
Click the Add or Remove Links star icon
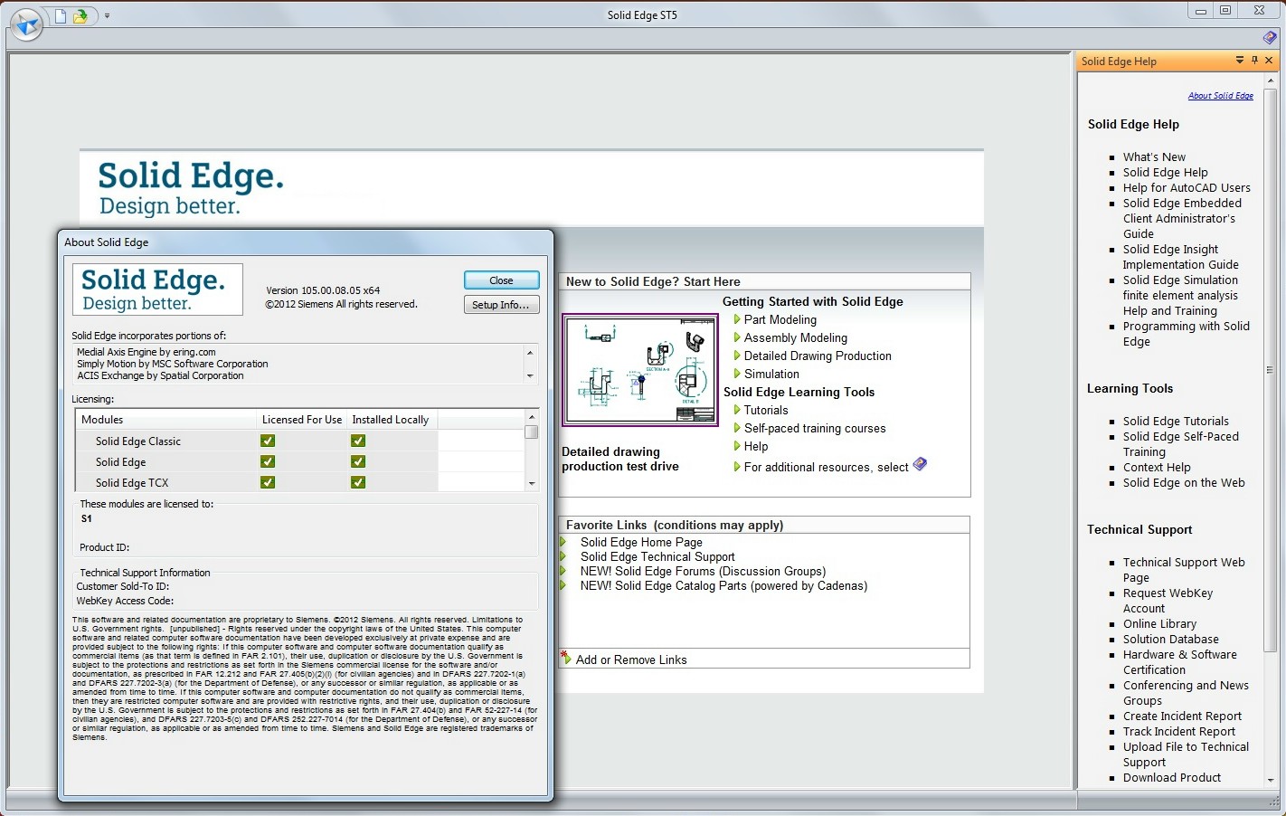coord(565,658)
